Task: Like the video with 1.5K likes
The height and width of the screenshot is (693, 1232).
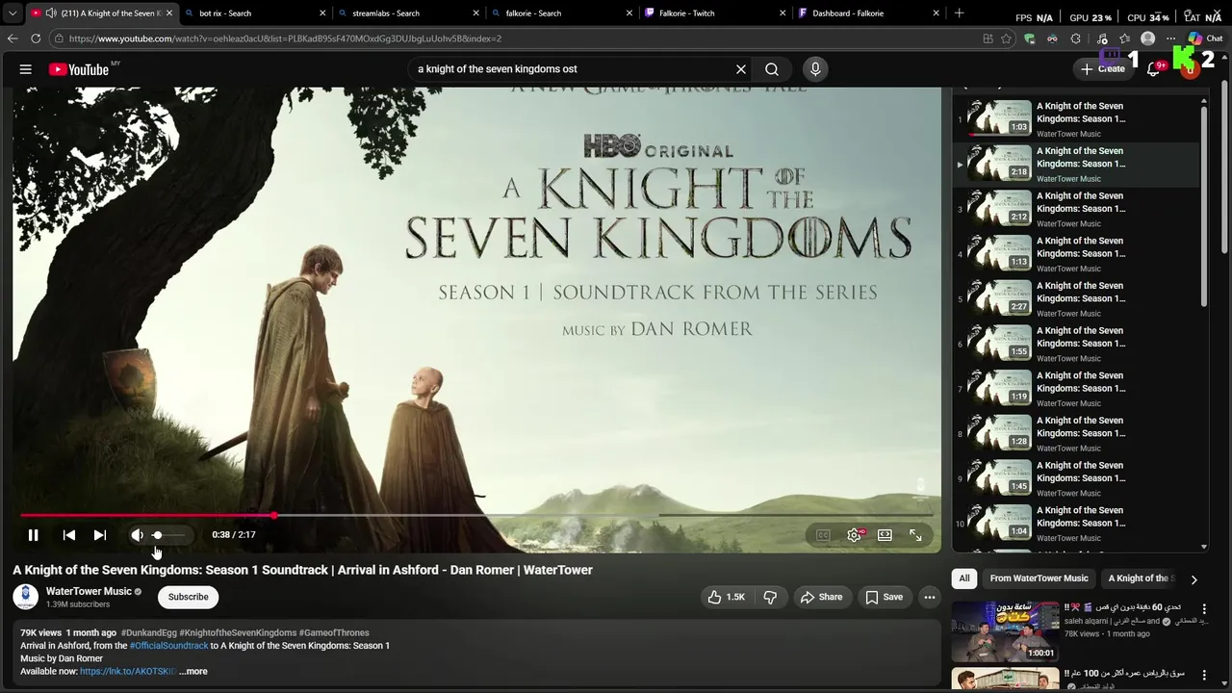Action: pyautogui.click(x=727, y=597)
